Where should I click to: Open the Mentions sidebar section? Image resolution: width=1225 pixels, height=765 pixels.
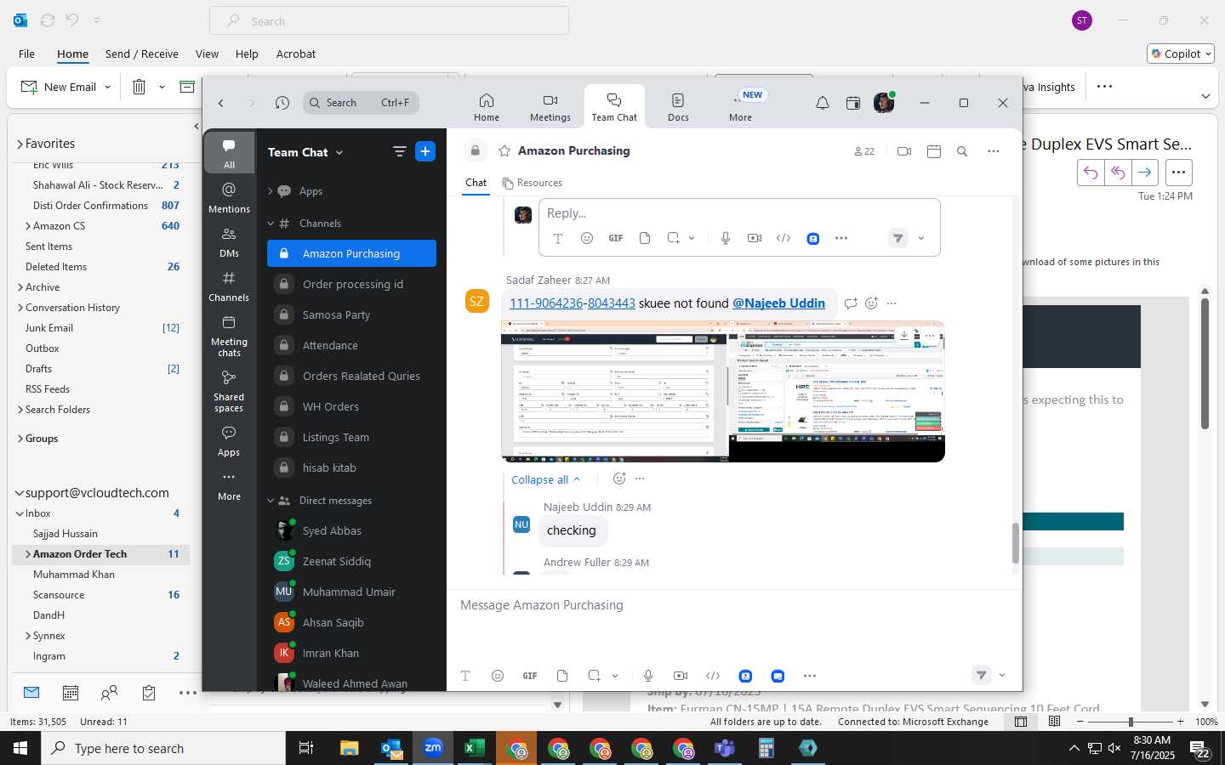[229, 197]
